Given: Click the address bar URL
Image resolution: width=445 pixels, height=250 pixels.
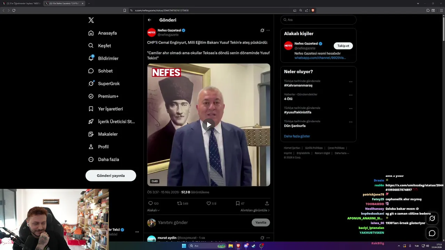Looking at the screenshot, I should click(x=162, y=10).
